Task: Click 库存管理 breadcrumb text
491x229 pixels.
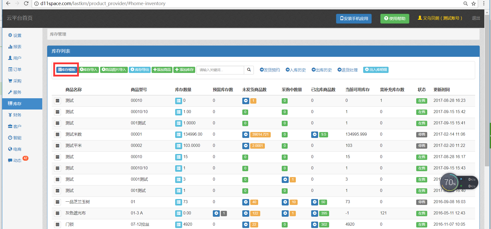Action: [58, 34]
